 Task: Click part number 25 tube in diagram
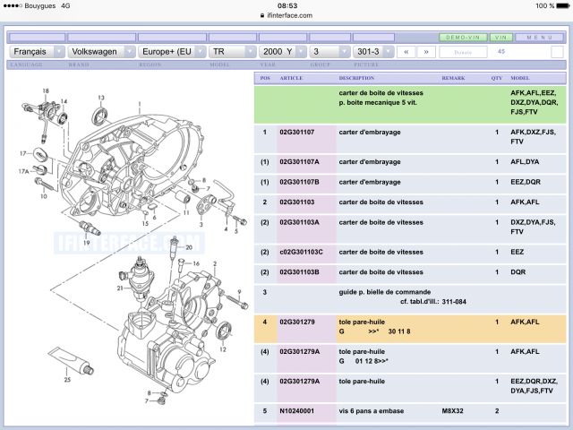tap(72, 361)
